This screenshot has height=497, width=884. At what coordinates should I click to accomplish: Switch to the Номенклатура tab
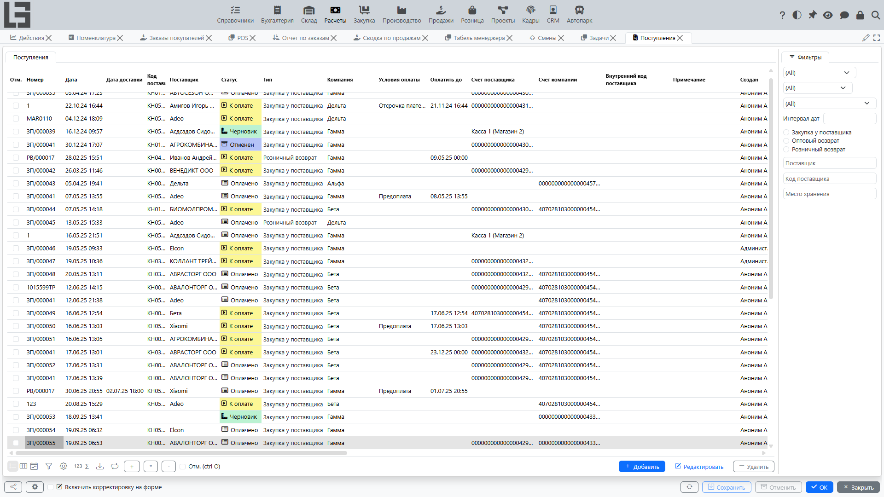(96, 38)
